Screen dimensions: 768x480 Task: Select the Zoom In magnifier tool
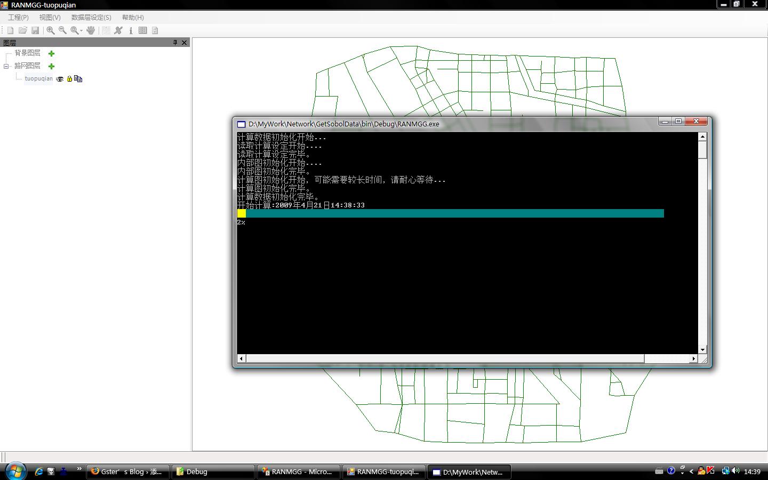click(x=51, y=30)
